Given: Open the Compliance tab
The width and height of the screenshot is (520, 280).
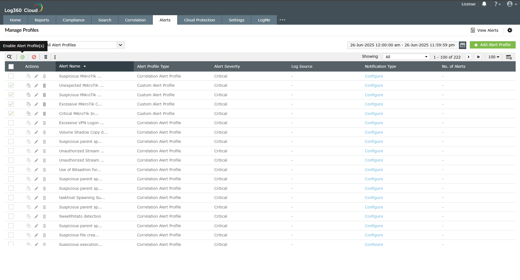Looking at the screenshot, I should 74,20.
